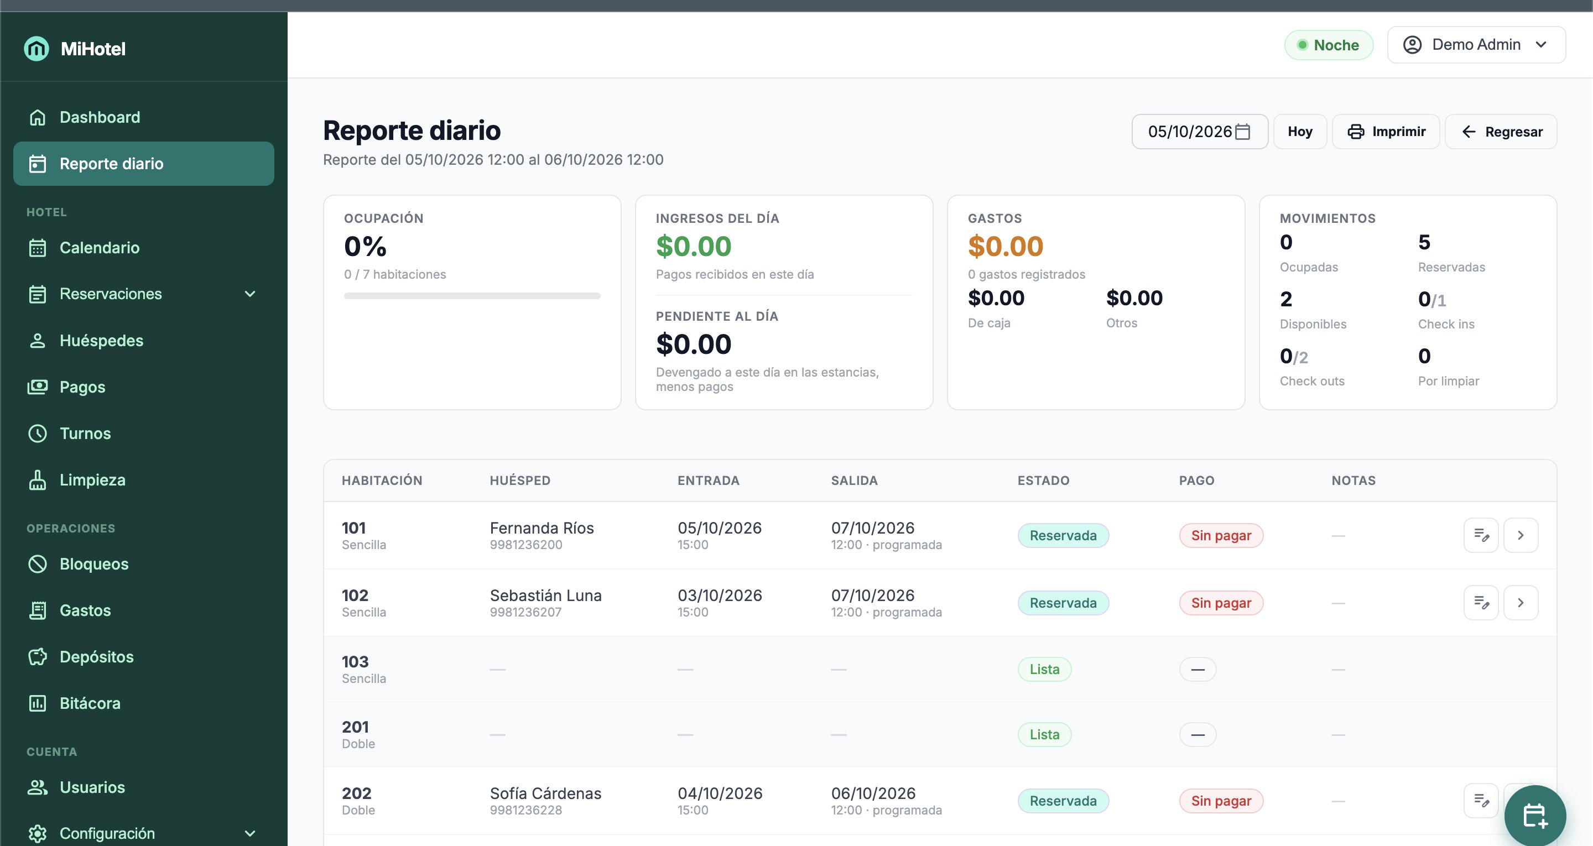Edit notes for room 102 row
Viewport: 1593px width, 846px height.
pos(1481,602)
